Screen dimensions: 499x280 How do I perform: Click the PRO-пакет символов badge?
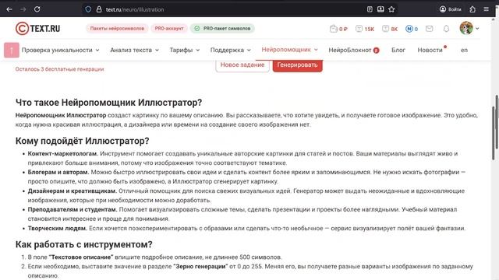[222, 29]
